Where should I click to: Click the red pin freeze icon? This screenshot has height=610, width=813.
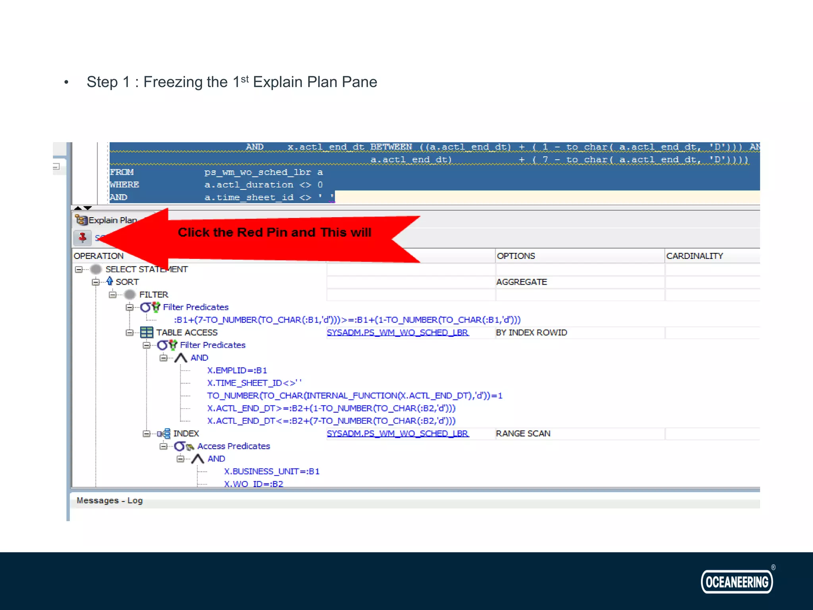[x=83, y=237]
